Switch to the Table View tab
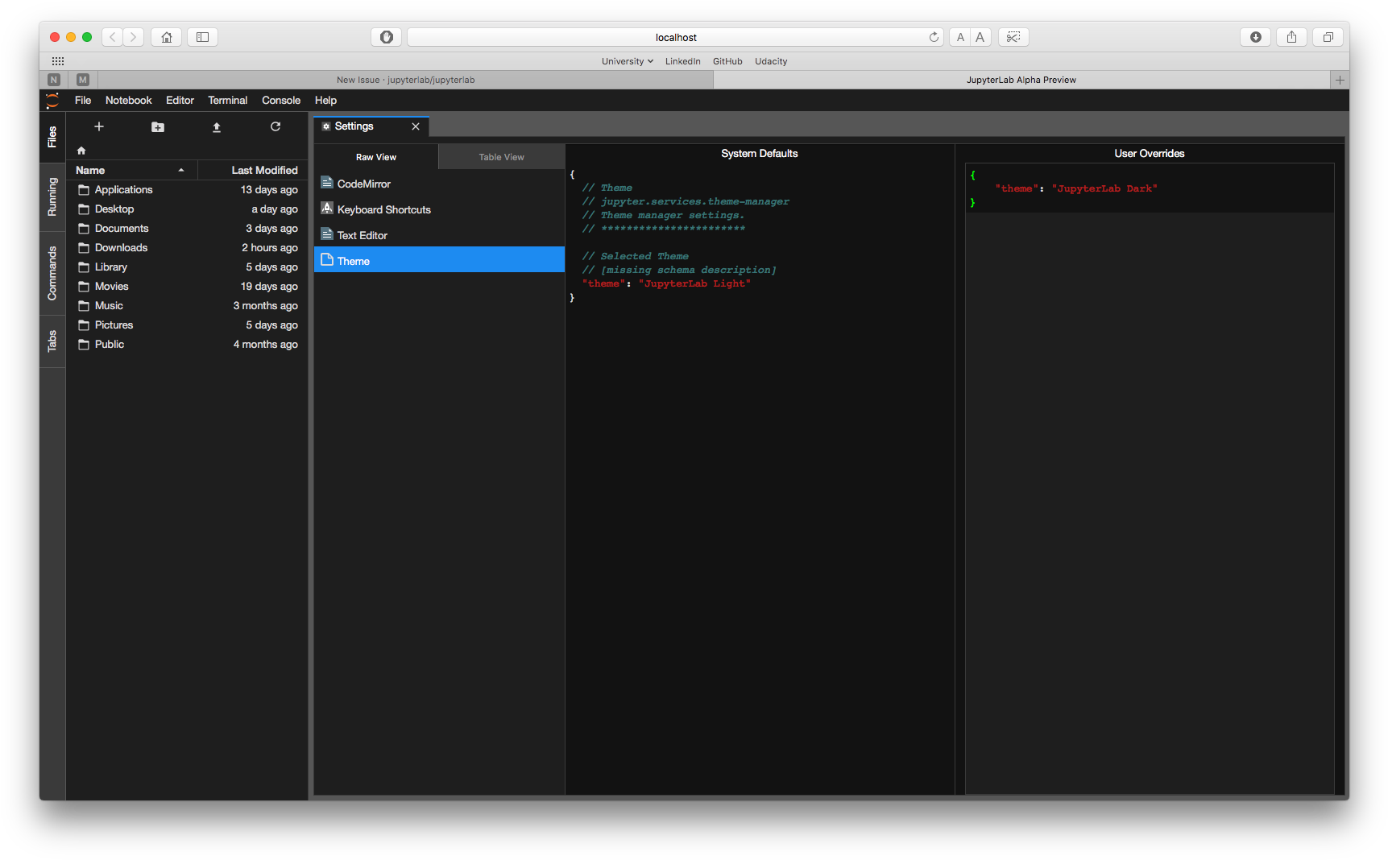1388x860 pixels. 501,156
